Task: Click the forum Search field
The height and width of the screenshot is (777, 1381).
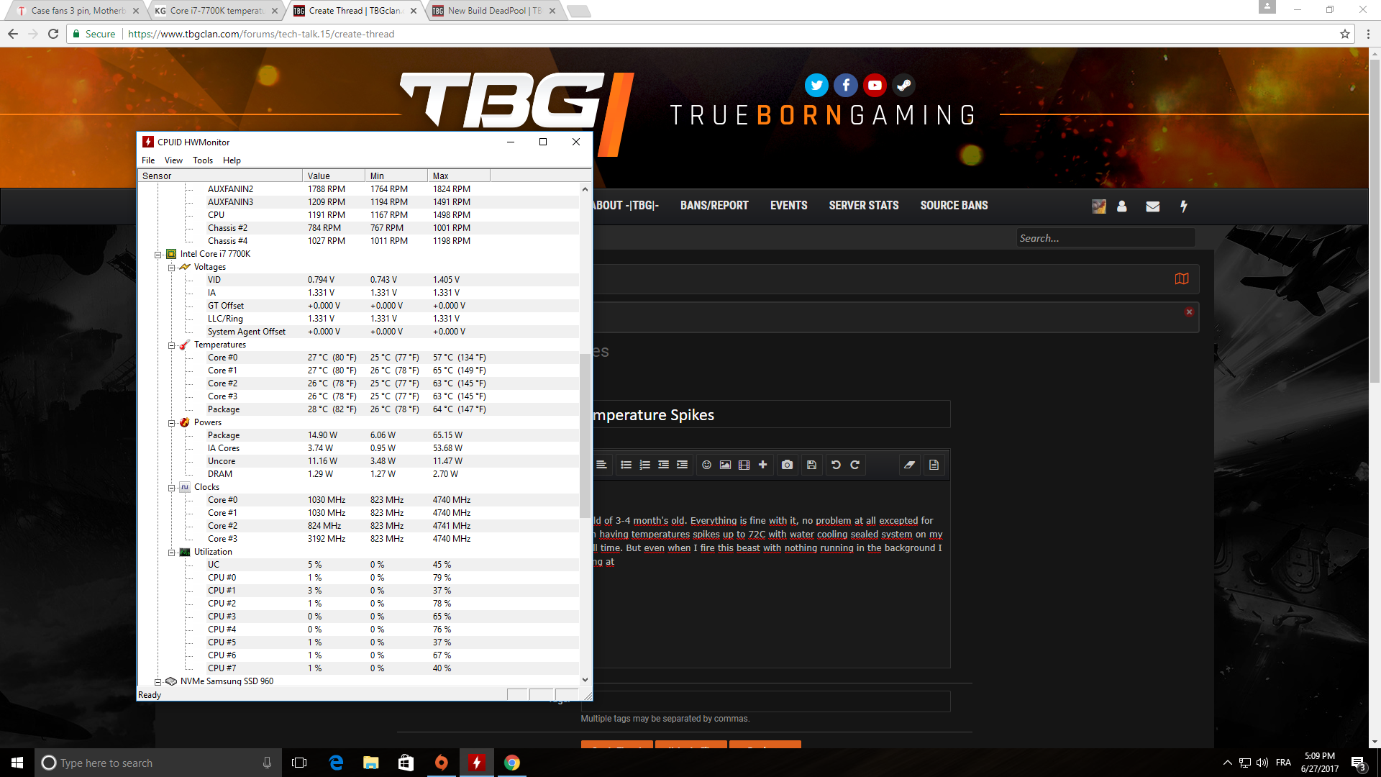Action: click(x=1106, y=238)
